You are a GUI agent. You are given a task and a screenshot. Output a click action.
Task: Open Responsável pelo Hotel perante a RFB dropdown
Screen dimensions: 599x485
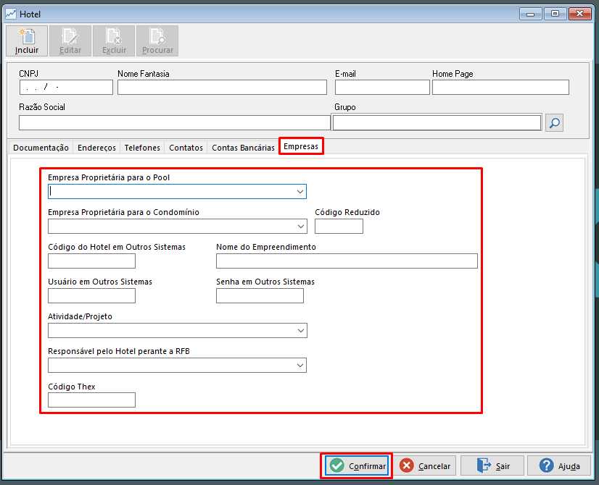(300, 366)
